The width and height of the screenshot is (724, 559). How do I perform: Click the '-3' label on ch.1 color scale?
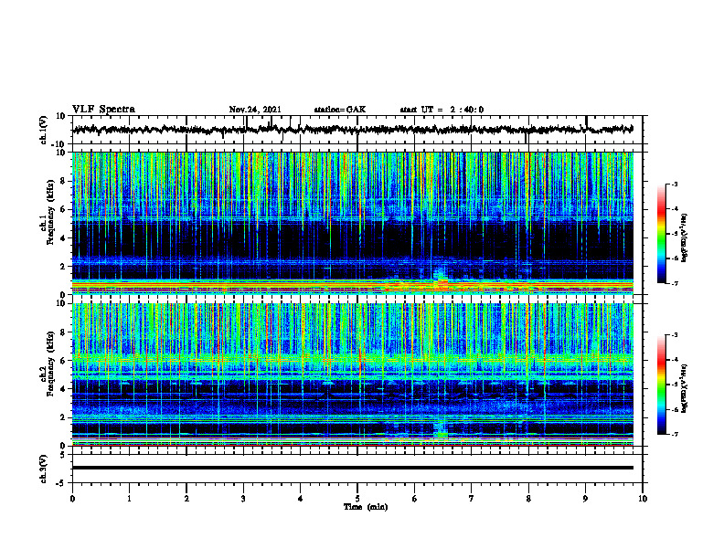[674, 184]
